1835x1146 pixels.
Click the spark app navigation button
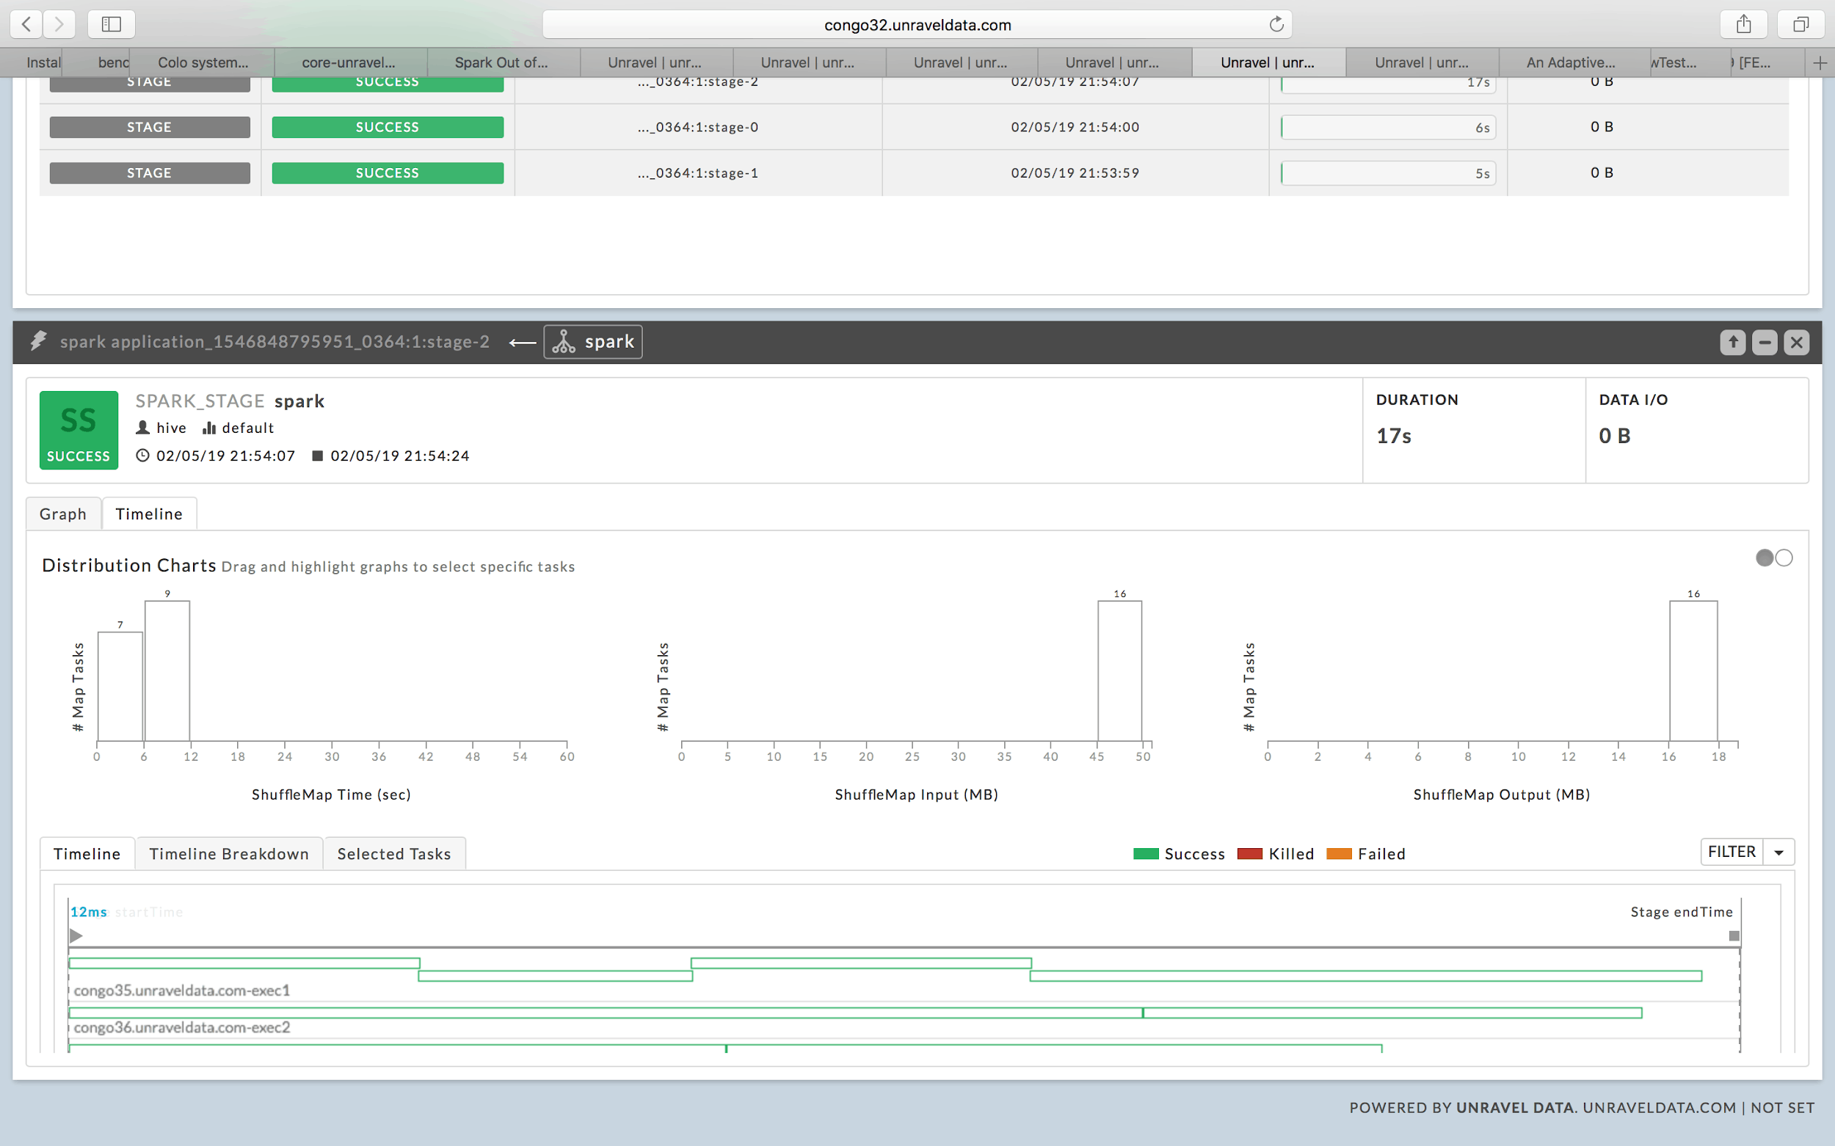click(x=593, y=342)
